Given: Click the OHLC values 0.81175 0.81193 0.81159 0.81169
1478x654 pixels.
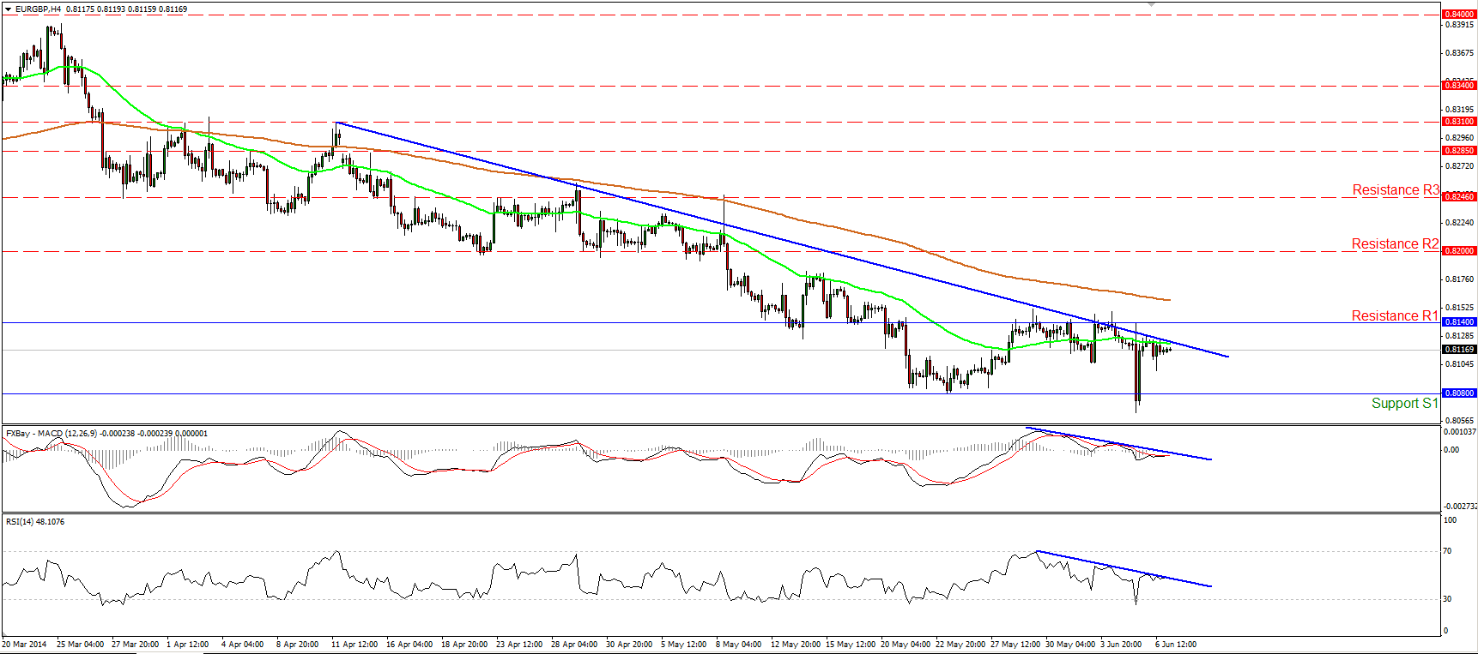Looking at the screenshot, I should click(127, 9).
